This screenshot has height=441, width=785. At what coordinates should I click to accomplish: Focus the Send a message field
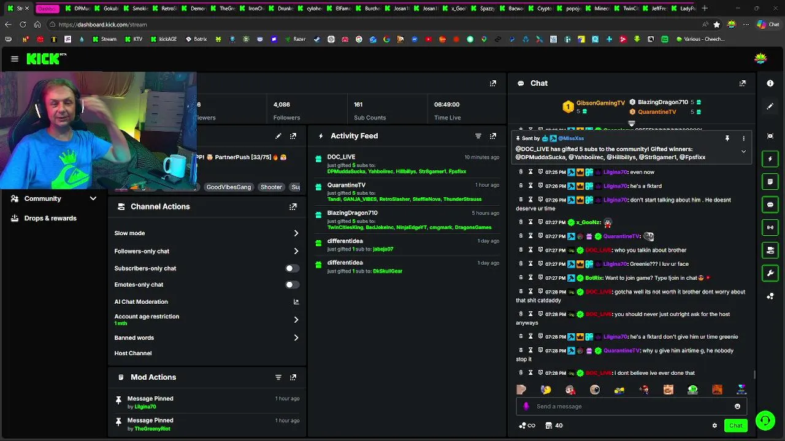(x=632, y=406)
